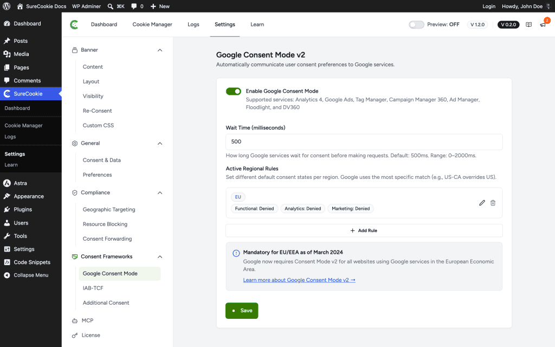
Task: Select Google Consent Mode in sidebar
Action: coord(120,273)
